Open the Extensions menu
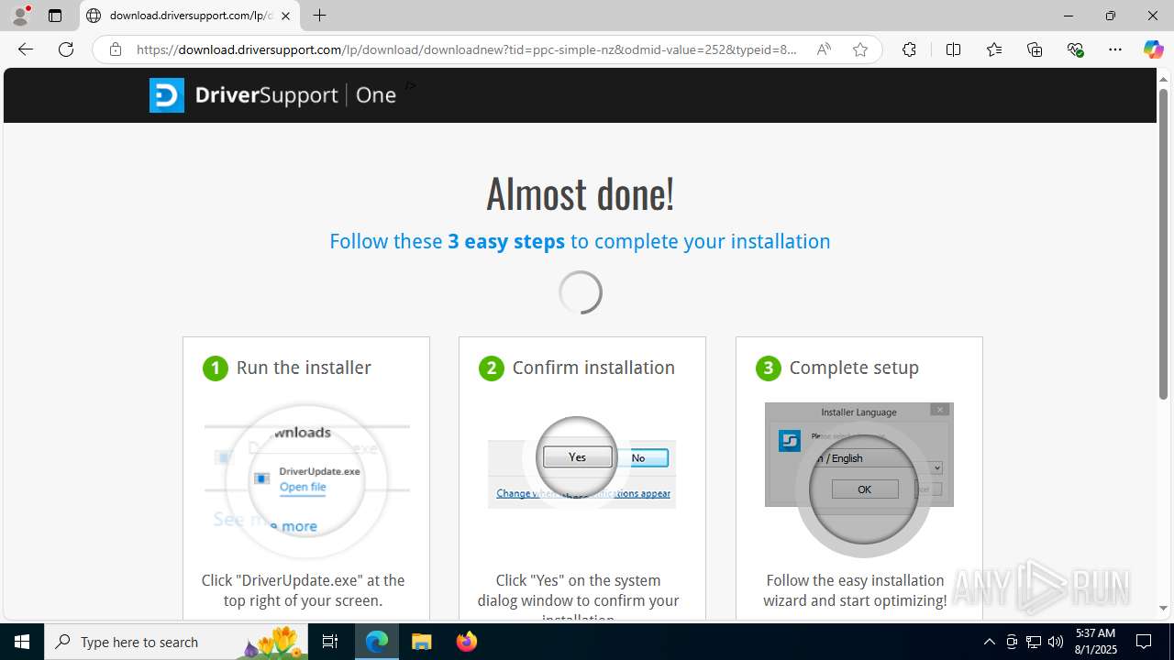The height and width of the screenshot is (660, 1174). tap(909, 49)
